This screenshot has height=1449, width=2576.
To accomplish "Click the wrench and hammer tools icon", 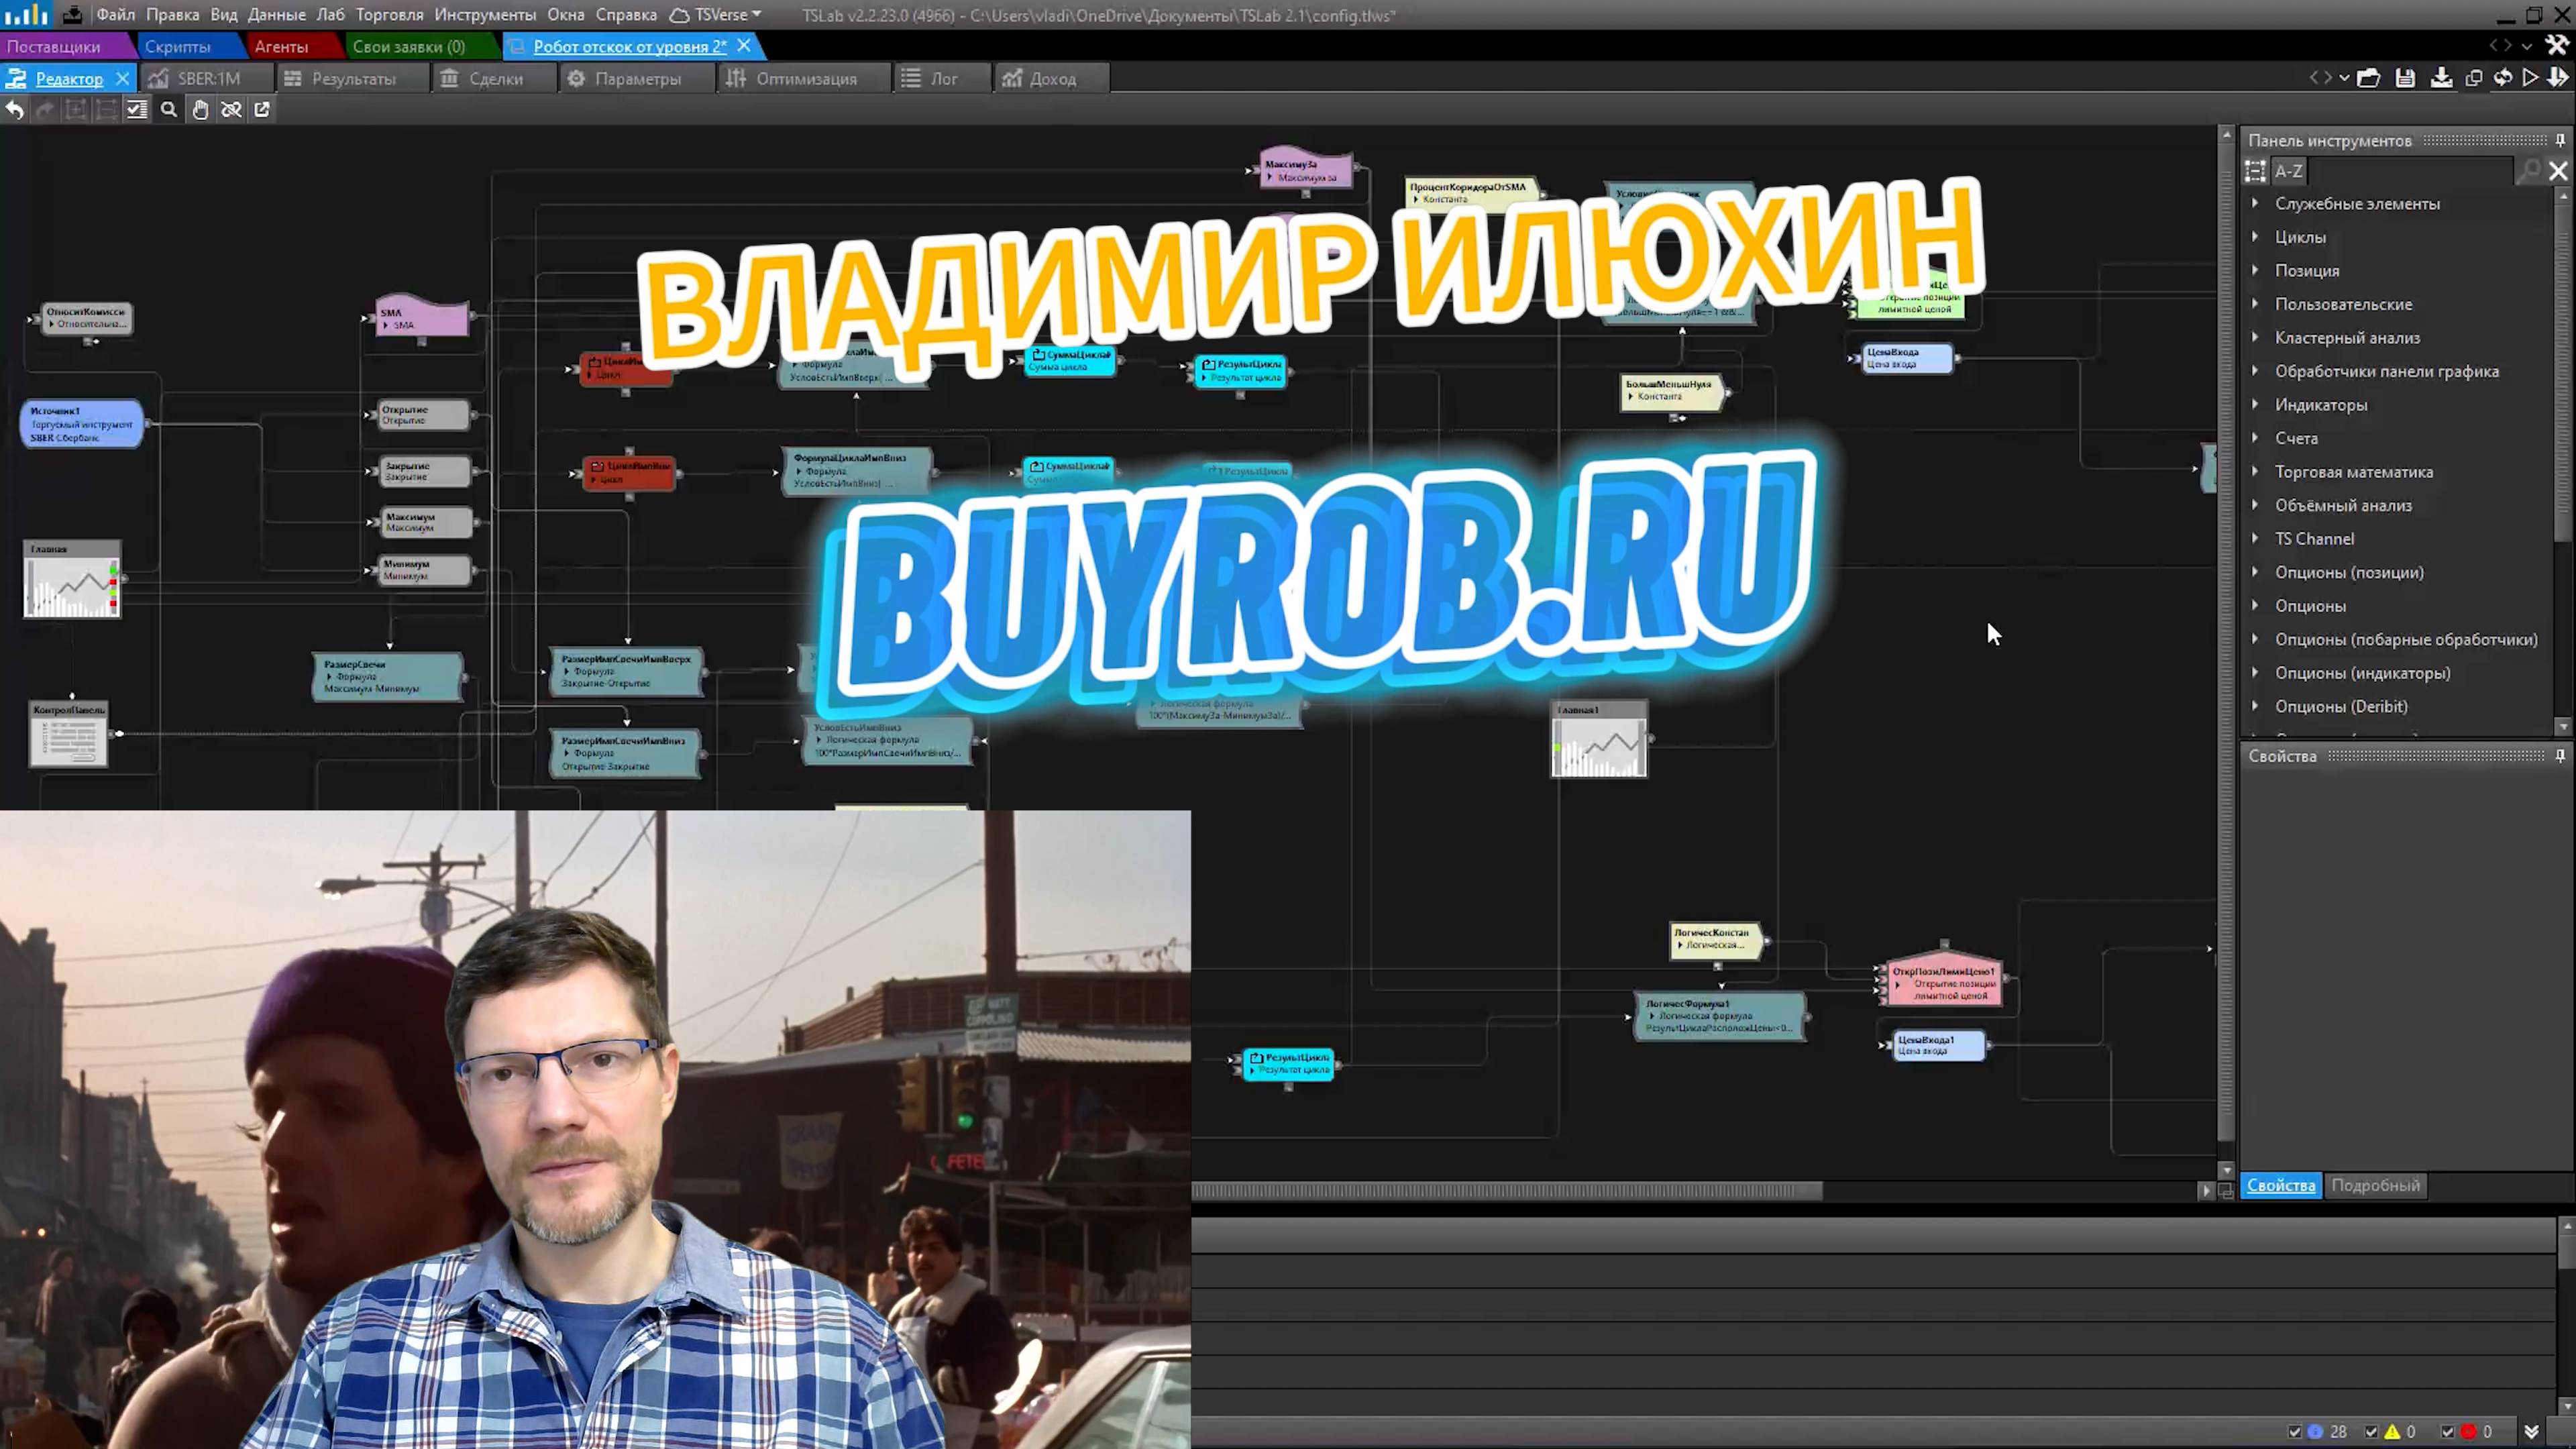I will [x=2557, y=45].
